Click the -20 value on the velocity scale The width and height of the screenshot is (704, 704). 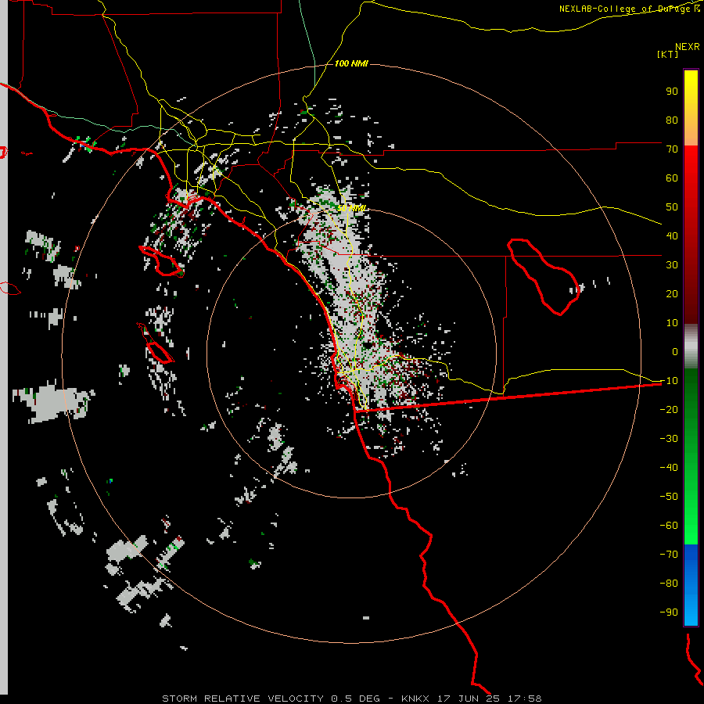click(669, 410)
